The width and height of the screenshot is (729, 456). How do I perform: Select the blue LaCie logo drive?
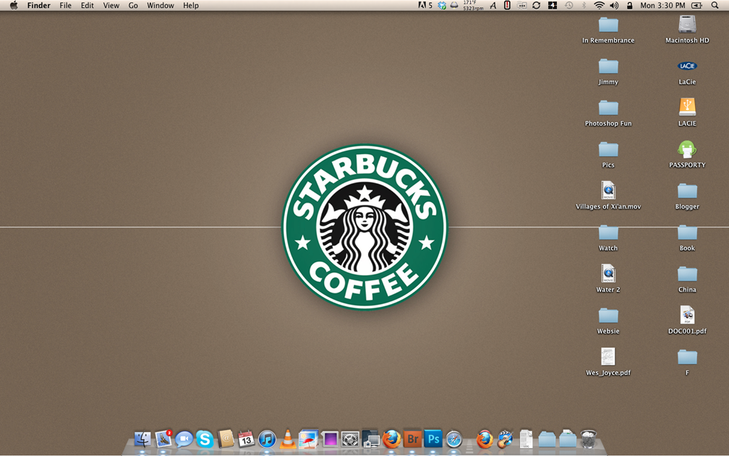pyautogui.click(x=687, y=66)
